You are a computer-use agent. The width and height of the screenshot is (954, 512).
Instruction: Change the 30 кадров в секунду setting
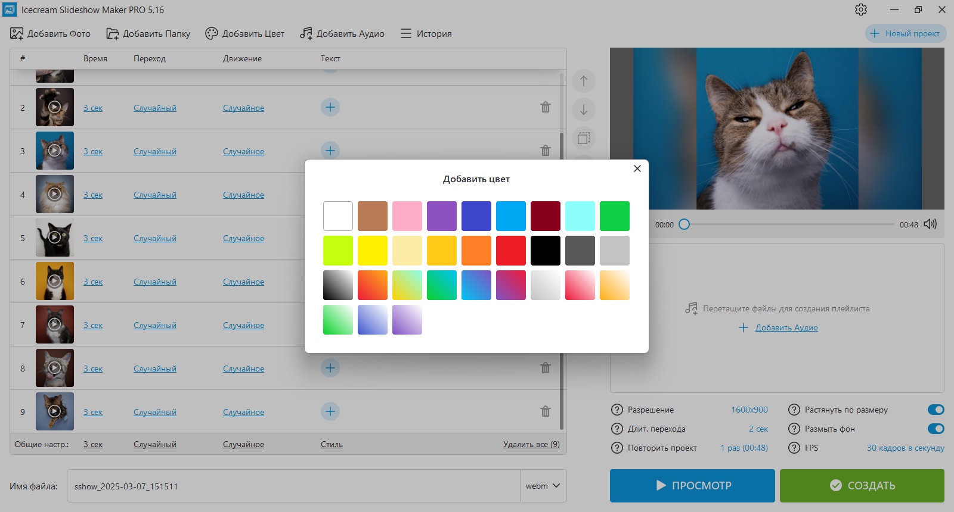coord(905,448)
